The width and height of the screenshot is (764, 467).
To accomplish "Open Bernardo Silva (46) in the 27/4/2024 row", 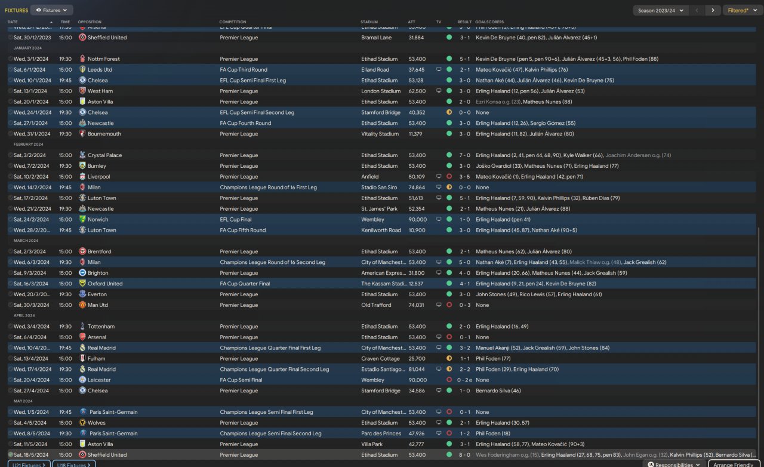I will tap(498, 391).
